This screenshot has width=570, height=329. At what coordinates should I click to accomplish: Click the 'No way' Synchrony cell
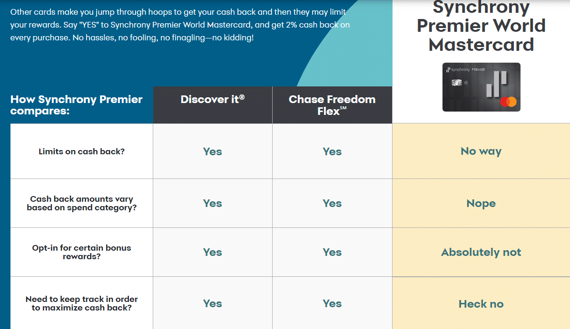tap(482, 151)
